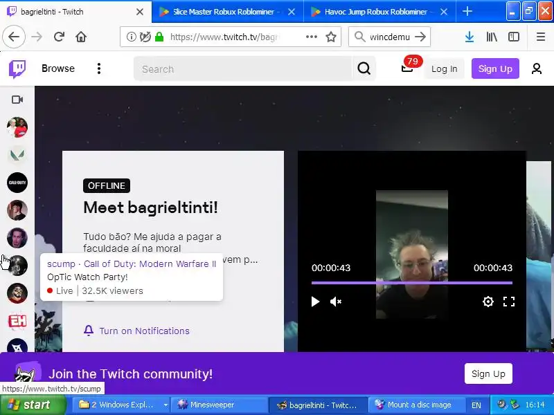Viewport: 554px width, 415px height.
Task: Click the purple video progress bar
Action: (x=411, y=283)
